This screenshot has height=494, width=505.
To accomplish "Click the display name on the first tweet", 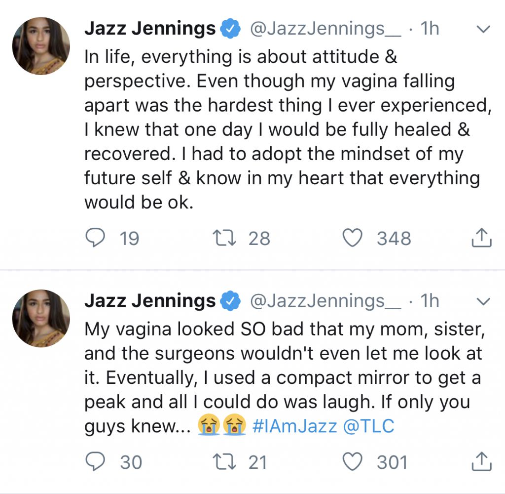I will tap(150, 29).
